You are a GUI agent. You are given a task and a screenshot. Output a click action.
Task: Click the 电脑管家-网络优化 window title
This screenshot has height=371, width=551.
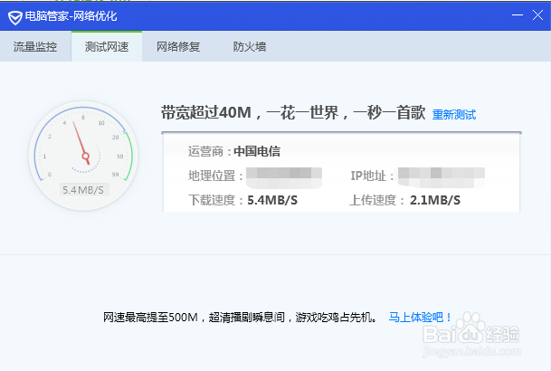[71, 16]
